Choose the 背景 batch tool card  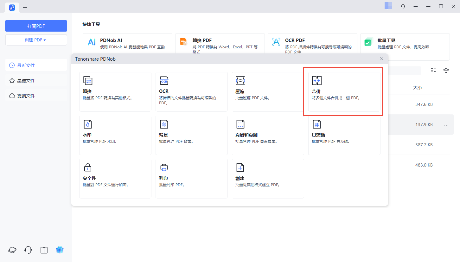(x=192, y=135)
